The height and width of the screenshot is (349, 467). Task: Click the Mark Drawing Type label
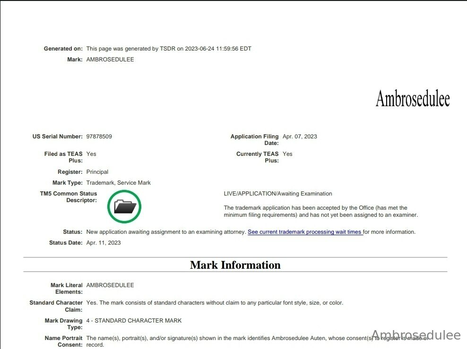click(63, 323)
